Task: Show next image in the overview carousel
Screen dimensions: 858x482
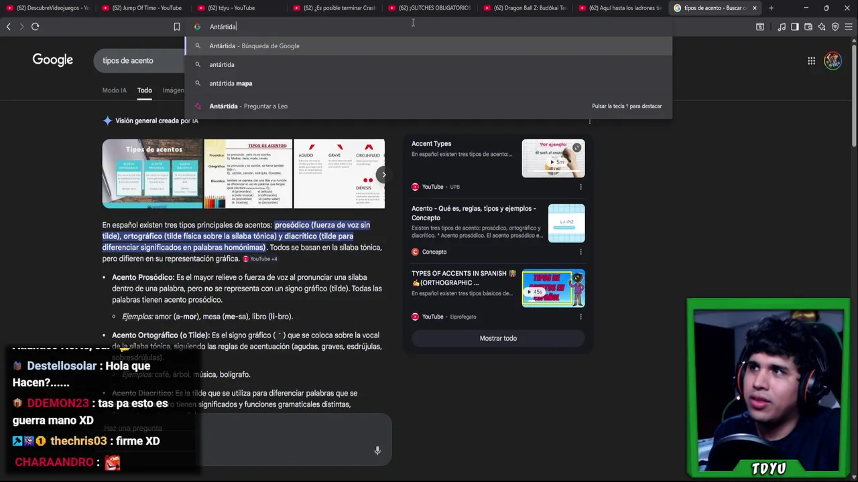Action: [x=383, y=175]
